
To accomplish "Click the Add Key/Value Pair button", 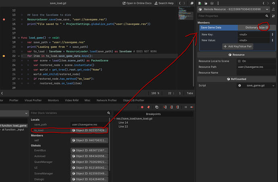I will [237, 47].
